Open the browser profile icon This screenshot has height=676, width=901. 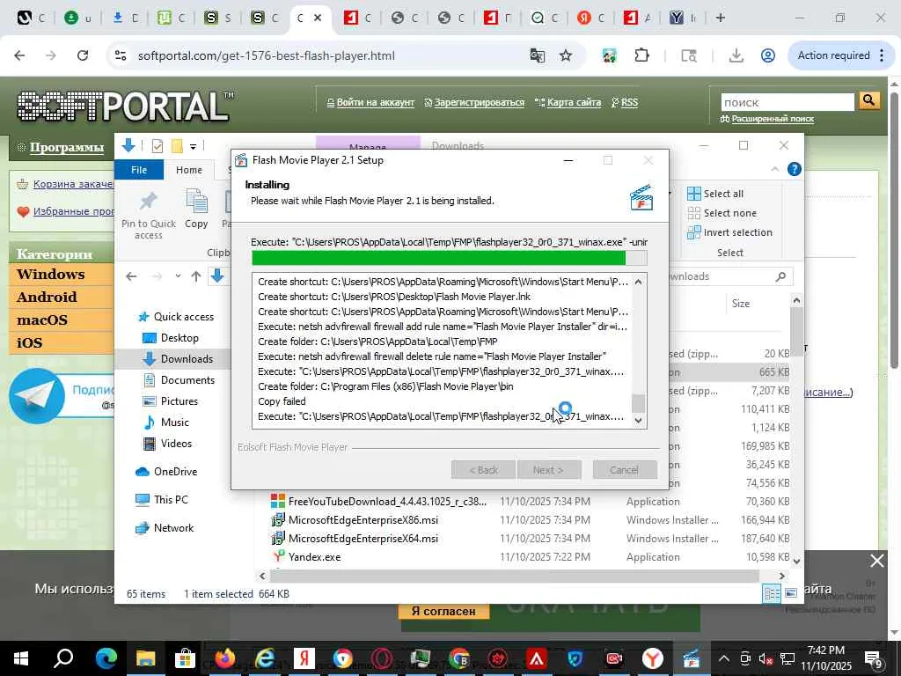[x=767, y=55]
